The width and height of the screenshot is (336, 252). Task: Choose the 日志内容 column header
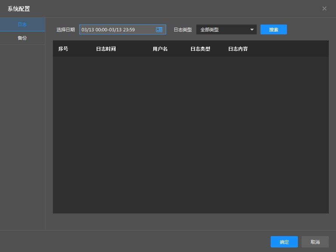tap(238, 49)
